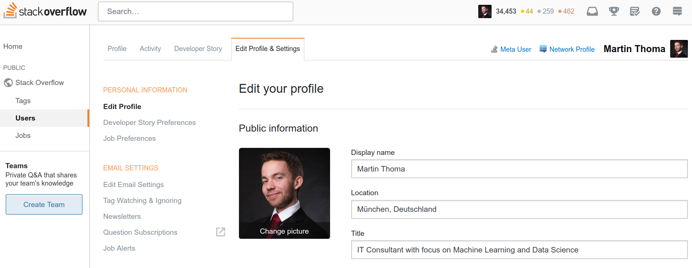Open the Network Profile link

coord(572,49)
